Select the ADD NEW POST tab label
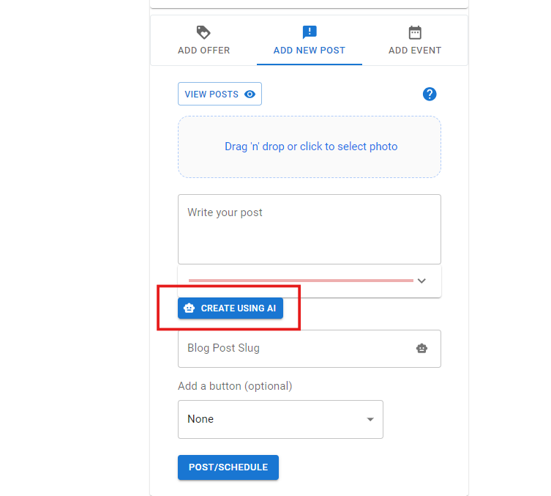 point(309,51)
